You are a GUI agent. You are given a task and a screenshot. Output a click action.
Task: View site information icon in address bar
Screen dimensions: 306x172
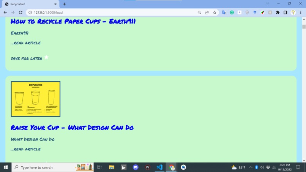30,13
